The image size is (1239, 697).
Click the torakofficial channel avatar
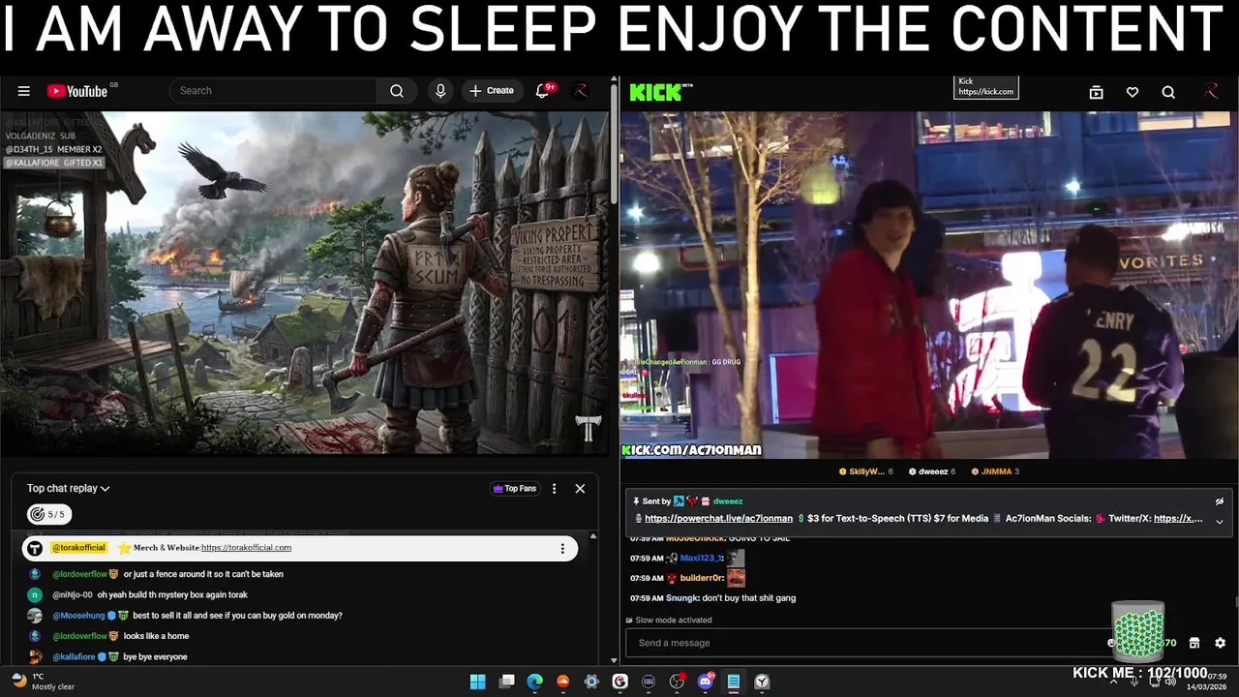[x=35, y=549]
